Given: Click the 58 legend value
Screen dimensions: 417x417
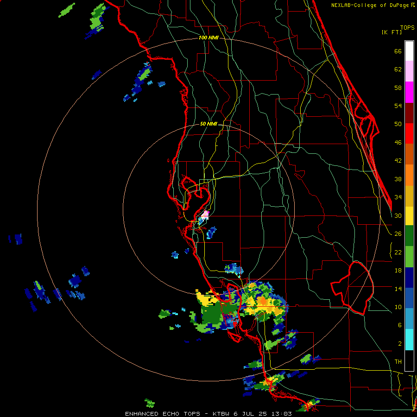Looking at the screenshot, I should point(398,88).
